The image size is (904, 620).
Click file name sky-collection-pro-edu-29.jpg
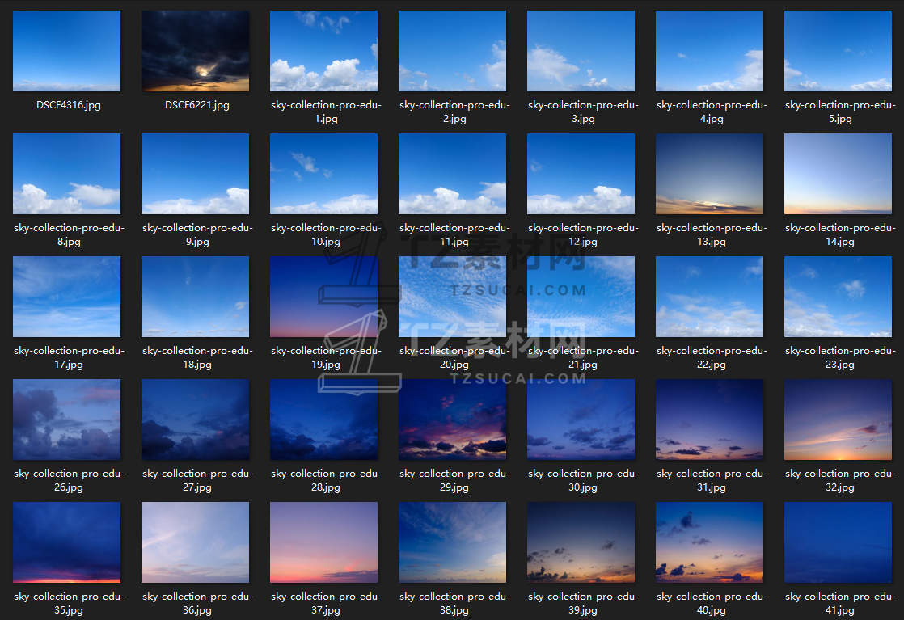(x=455, y=480)
